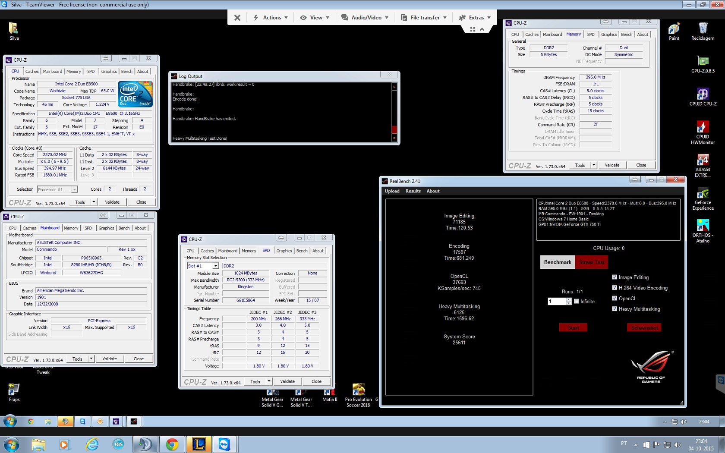This screenshot has width=725, height=453.
Task: Launch the GPU-Z.0.8.5 desktop icon
Action: [x=703, y=64]
